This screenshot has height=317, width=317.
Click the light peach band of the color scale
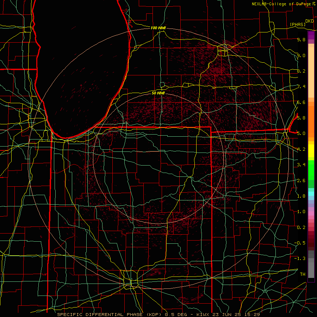(x=311, y=72)
